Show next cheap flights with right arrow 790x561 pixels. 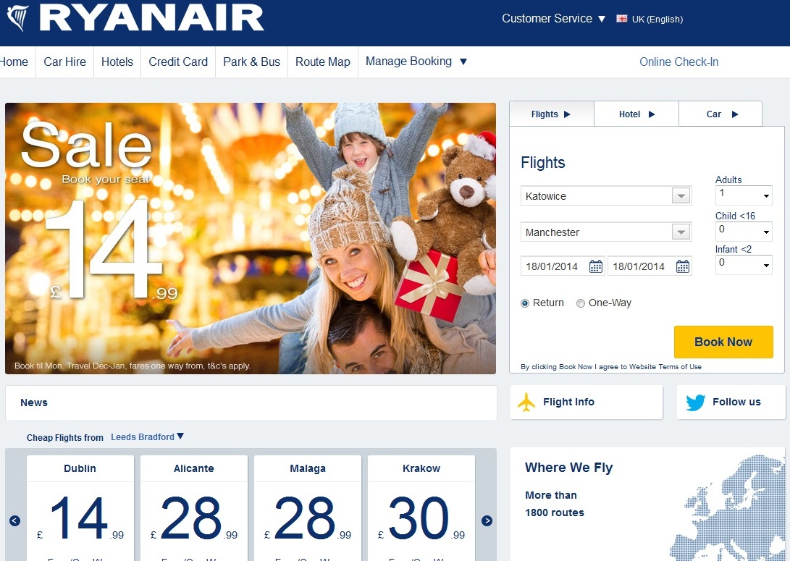coord(487,520)
